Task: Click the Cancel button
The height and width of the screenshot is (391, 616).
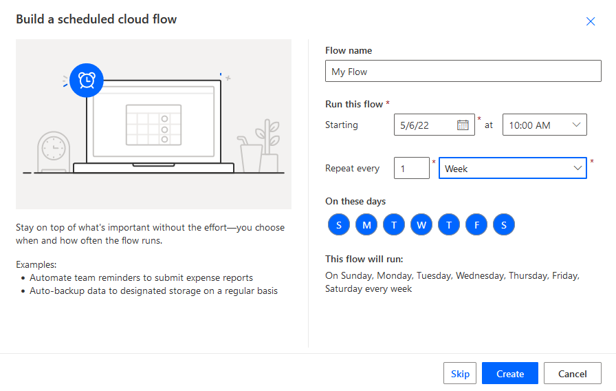Action: click(x=573, y=373)
